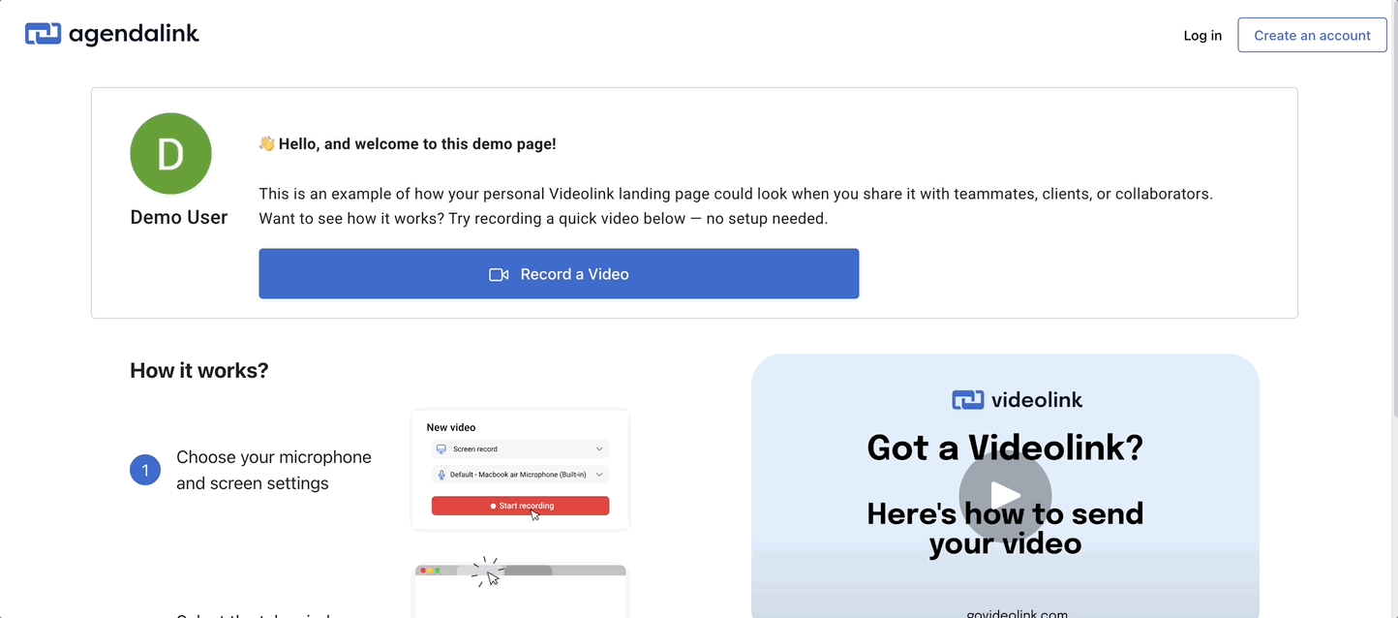Click the How it works? heading

pyautogui.click(x=199, y=370)
